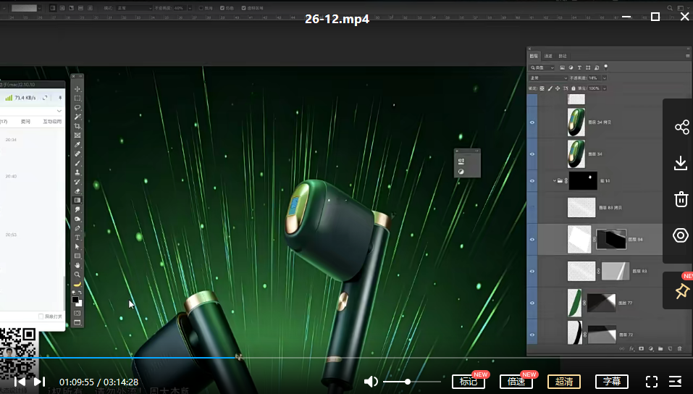Pin the player window with the pushpin icon
Screen dimensions: 693x394
pyautogui.click(x=681, y=290)
